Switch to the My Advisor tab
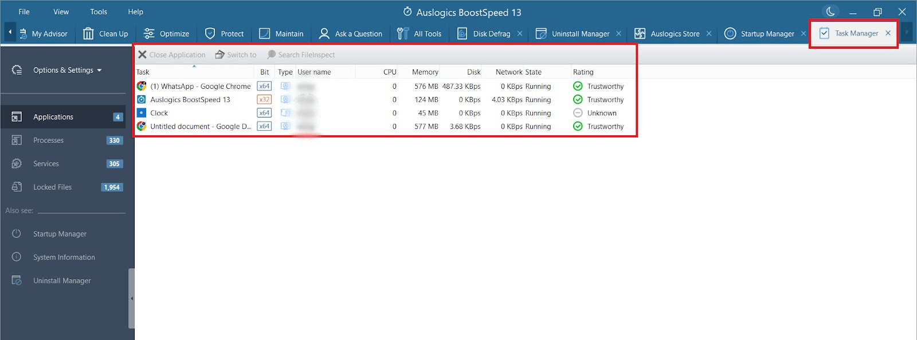Screen dimensions: 917x340 tap(44, 34)
